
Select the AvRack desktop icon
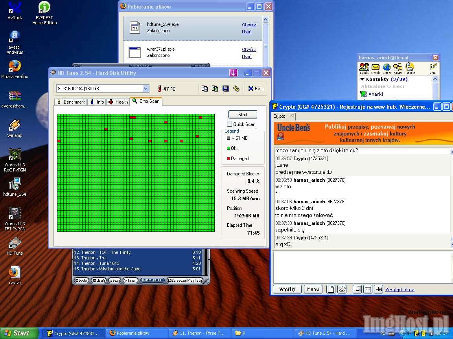click(15, 11)
